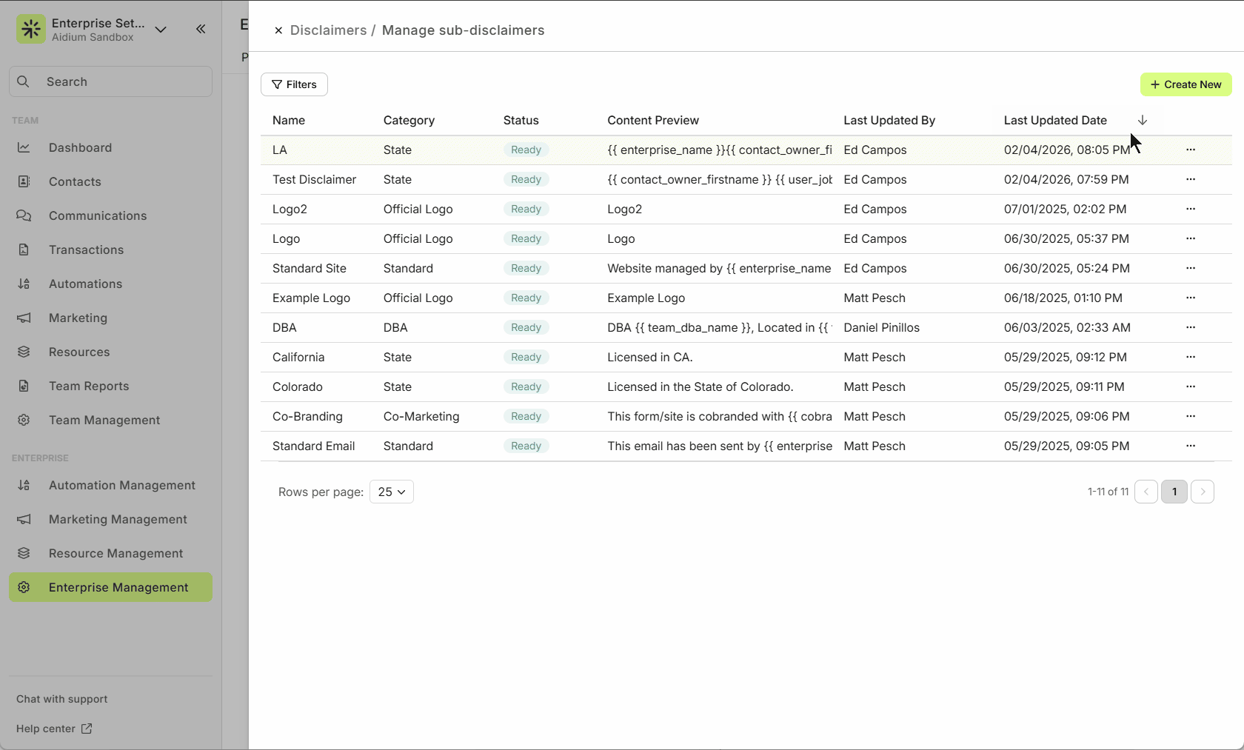Viewport: 1244px width, 750px height.
Task: Click in the Search field
Action: [x=111, y=81]
